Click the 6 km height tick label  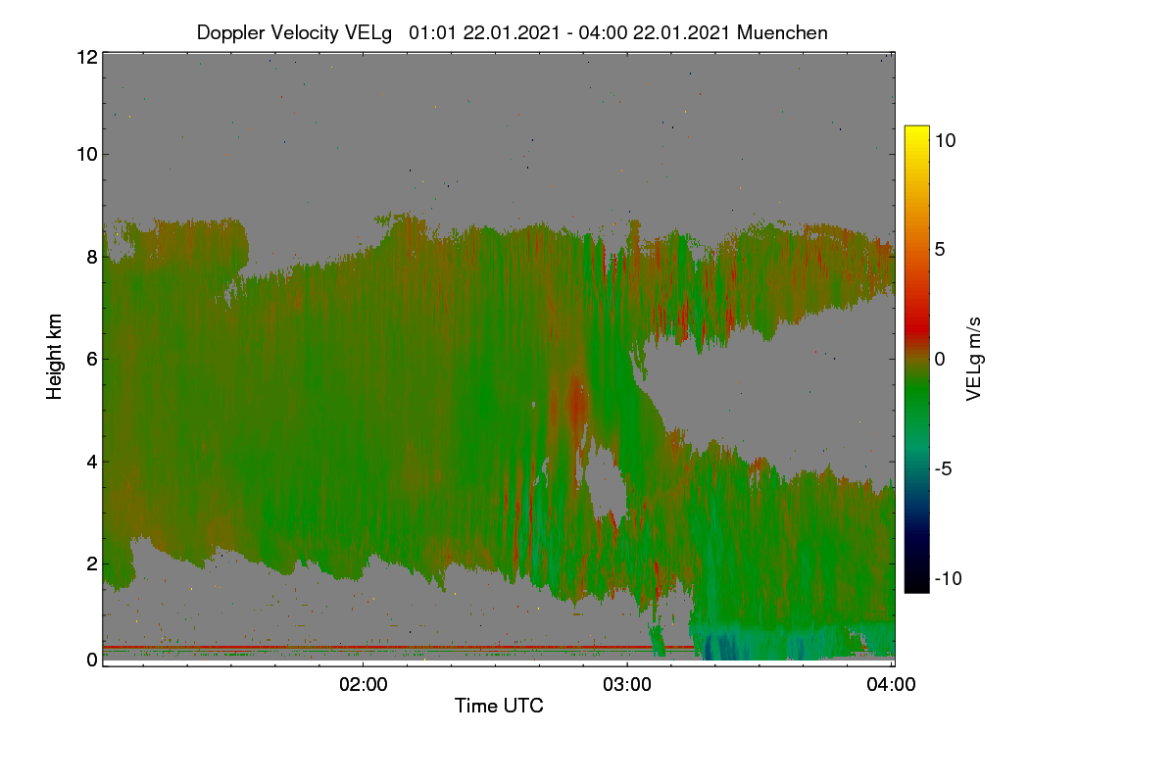[x=91, y=359]
